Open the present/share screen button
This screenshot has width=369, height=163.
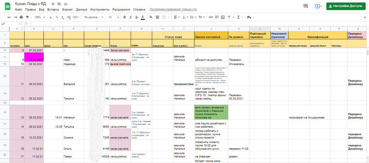pos(318,6)
